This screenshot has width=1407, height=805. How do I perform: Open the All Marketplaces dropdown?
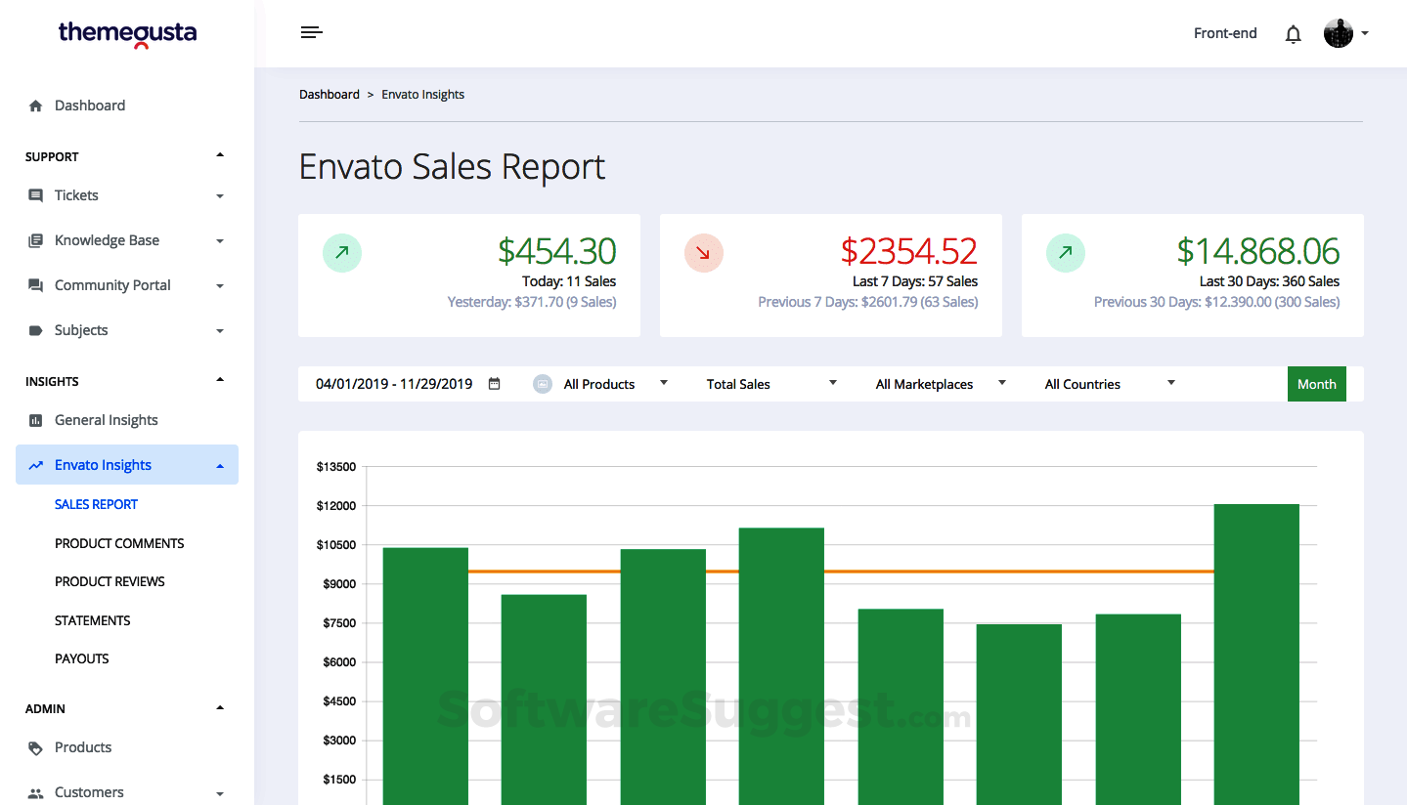[941, 384]
